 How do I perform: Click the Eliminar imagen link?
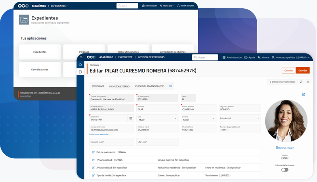pos(285,148)
